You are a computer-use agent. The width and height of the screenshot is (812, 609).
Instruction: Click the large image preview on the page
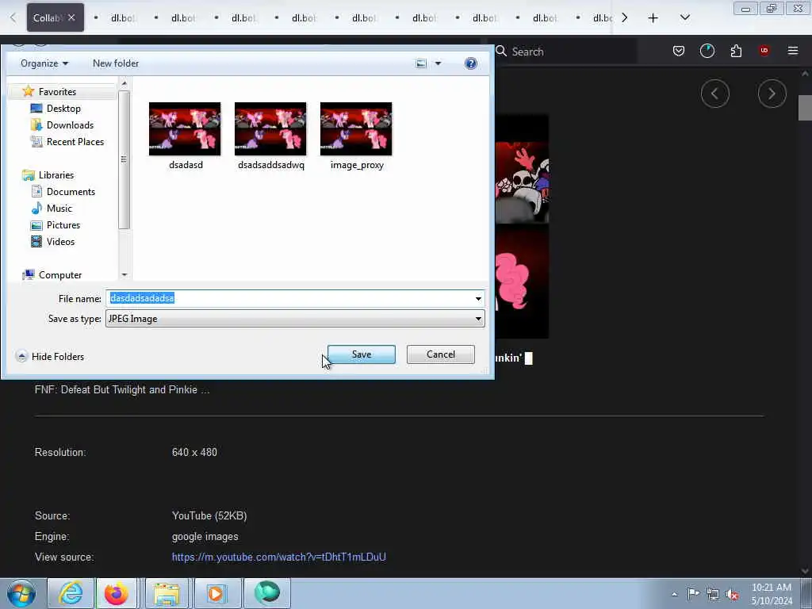(522, 226)
